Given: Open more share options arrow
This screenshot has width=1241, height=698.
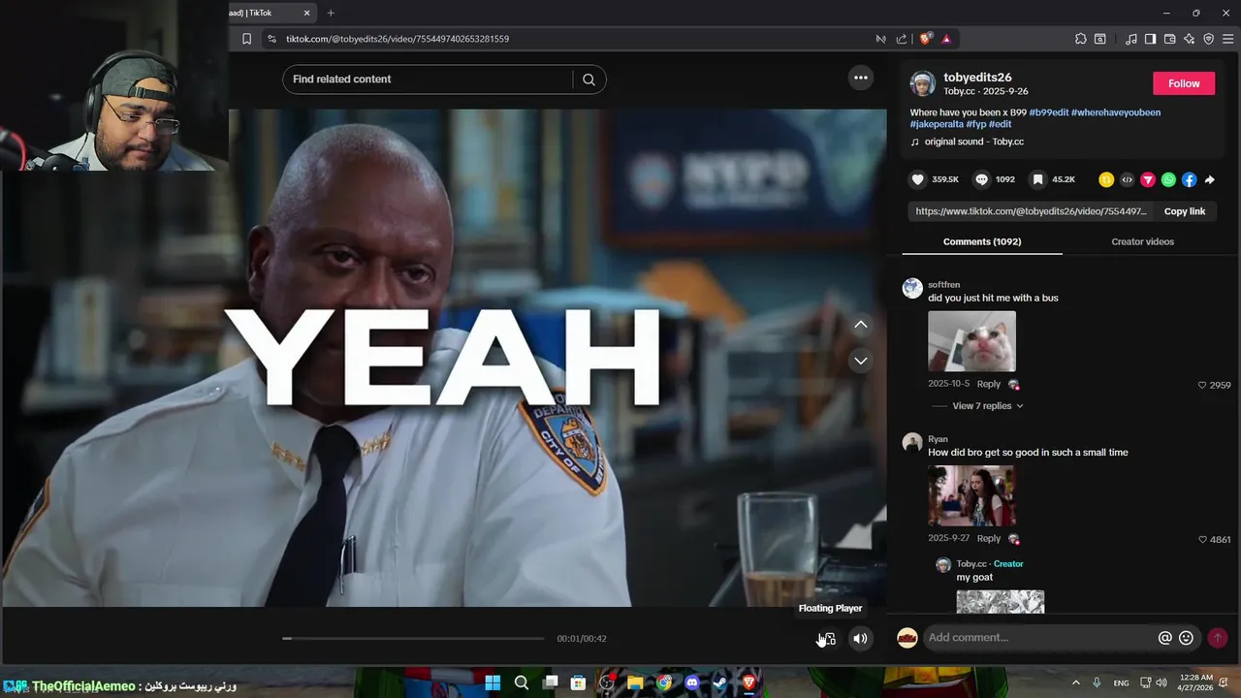Looking at the screenshot, I should coord(1209,179).
